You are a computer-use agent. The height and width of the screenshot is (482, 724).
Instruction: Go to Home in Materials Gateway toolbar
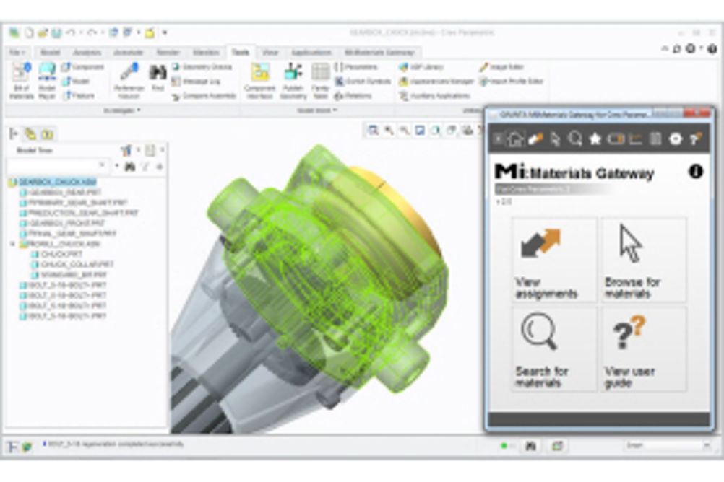[515, 139]
